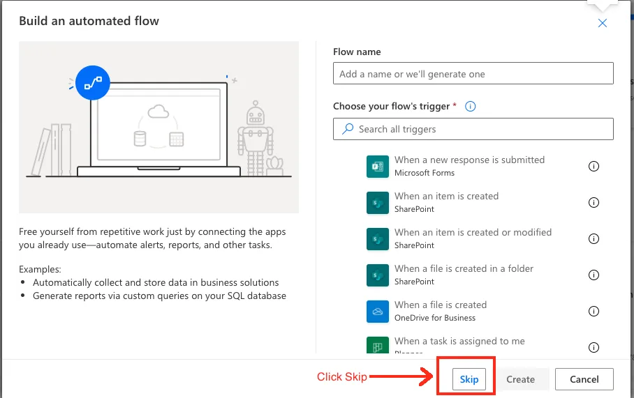The height and width of the screenshot is (398, 634).
Task: Select SharePoint icon for item created or modified
Action: pyautogui.click(x=378, y=239)
